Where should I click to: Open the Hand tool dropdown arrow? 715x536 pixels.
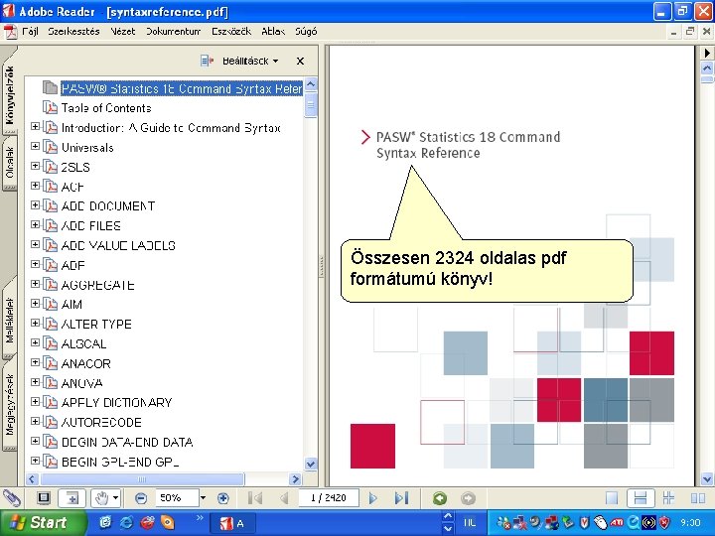coord(116,498)
